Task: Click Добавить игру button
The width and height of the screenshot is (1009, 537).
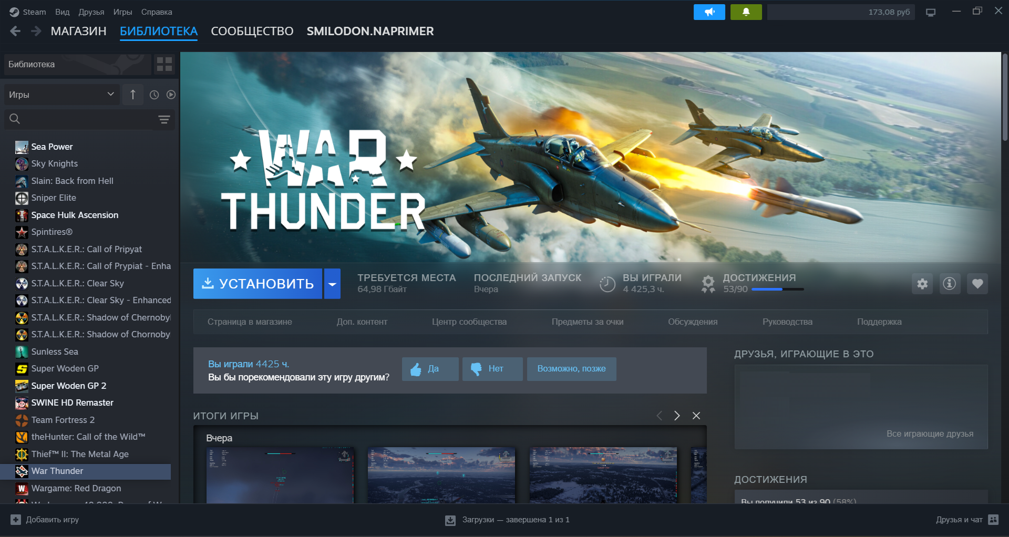Action: pyautogui.click(x=45, y=520)
